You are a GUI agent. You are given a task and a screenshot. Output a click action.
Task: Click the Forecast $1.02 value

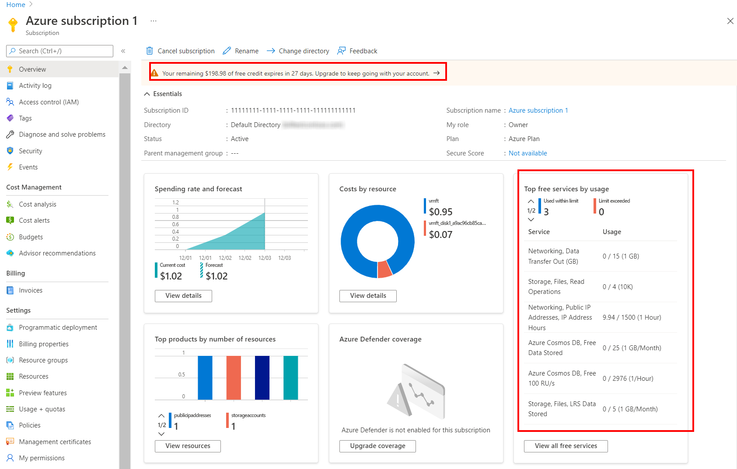pos(217,276)
